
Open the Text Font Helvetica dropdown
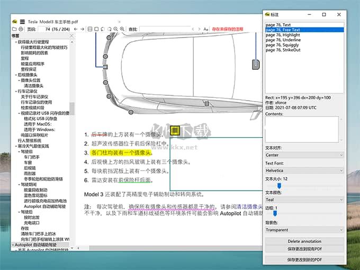pos(304,170)
